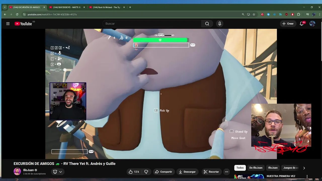The height and width of the screenshot is (181, 322).
Task: Open the Shazam extension icon
Action: [x=268, y=14]
